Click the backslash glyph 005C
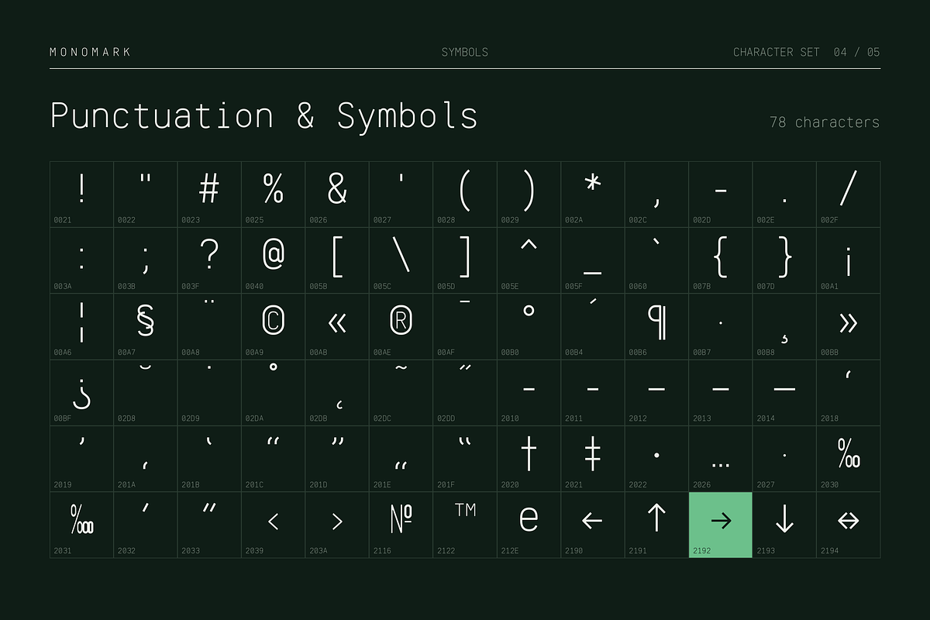The width and height of the screenshot is (930, 620). [401, 260]
